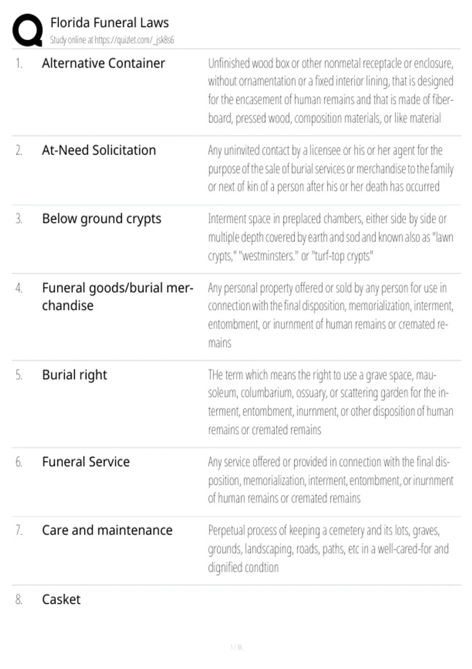
Task: Click the definition starting 'Any personal property'
Action: click(331, 315)
